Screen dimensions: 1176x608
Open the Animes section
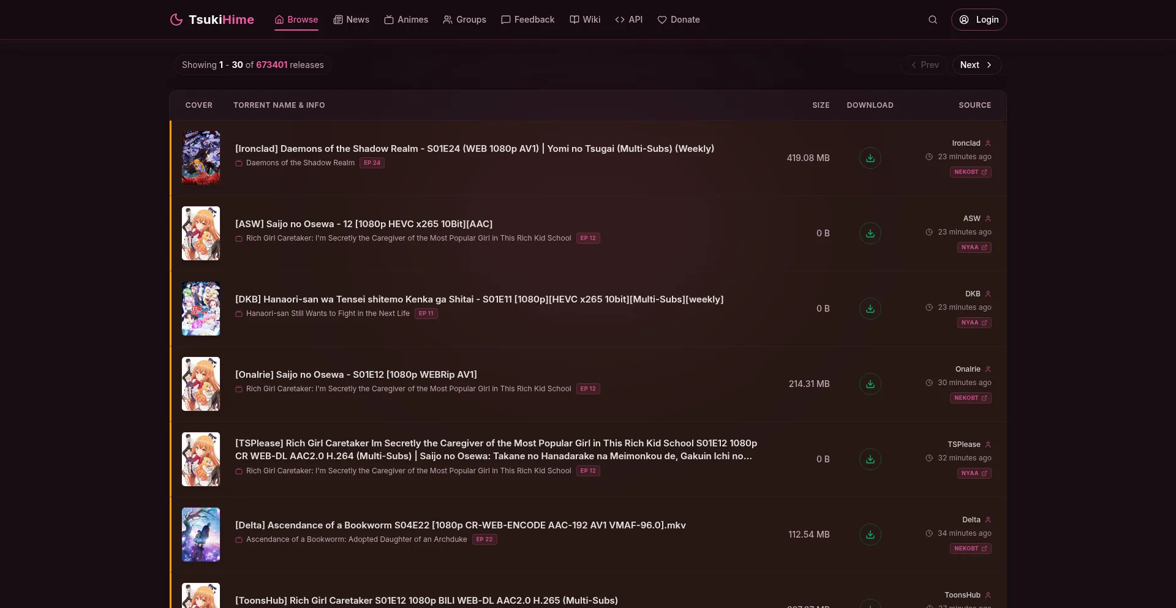tap(406, 20)
